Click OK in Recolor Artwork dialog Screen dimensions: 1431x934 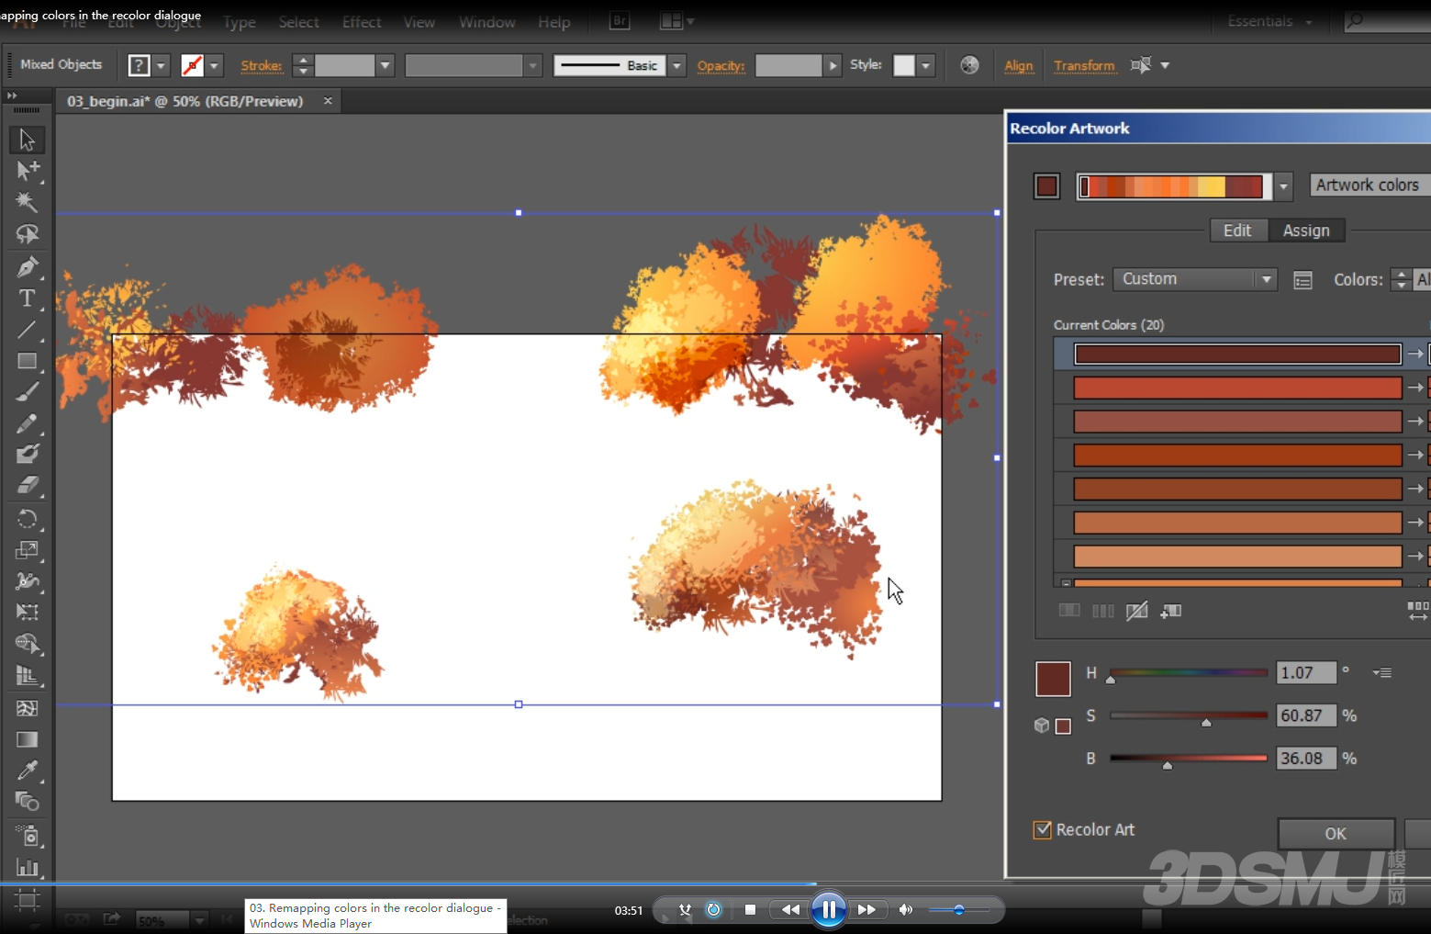tap(1336, 834)
